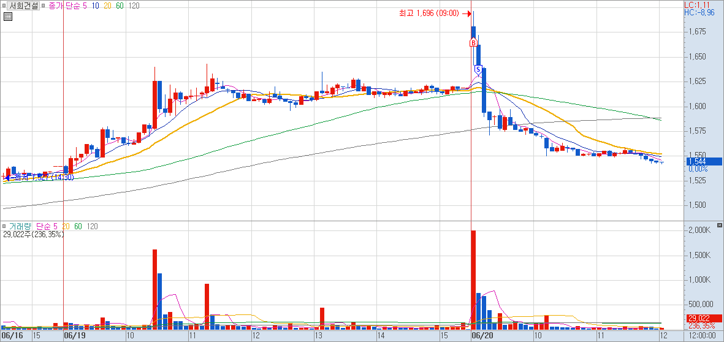The height and width of the screenshot is (342, 724).
Task: Click the 1,500K volume axis label
Action: tap(699, 255)
